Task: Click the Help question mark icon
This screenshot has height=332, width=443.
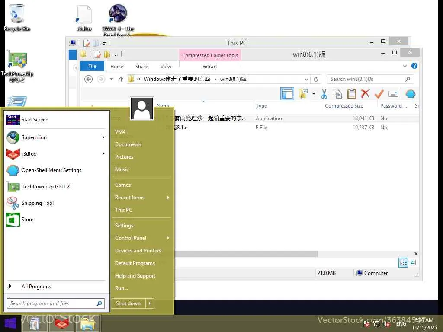Action: pos(414,66)
